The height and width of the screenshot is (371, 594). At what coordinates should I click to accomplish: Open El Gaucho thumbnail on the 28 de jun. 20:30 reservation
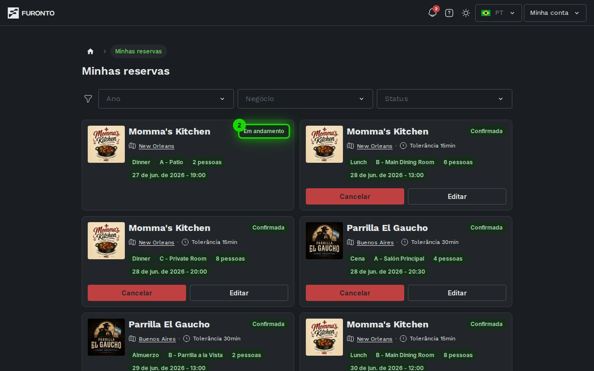[324, 241]
